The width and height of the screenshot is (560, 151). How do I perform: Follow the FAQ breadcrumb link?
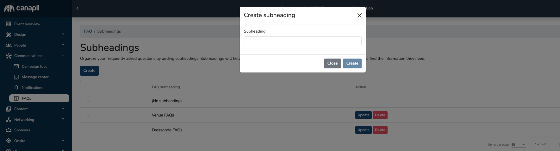click(88, 31)
